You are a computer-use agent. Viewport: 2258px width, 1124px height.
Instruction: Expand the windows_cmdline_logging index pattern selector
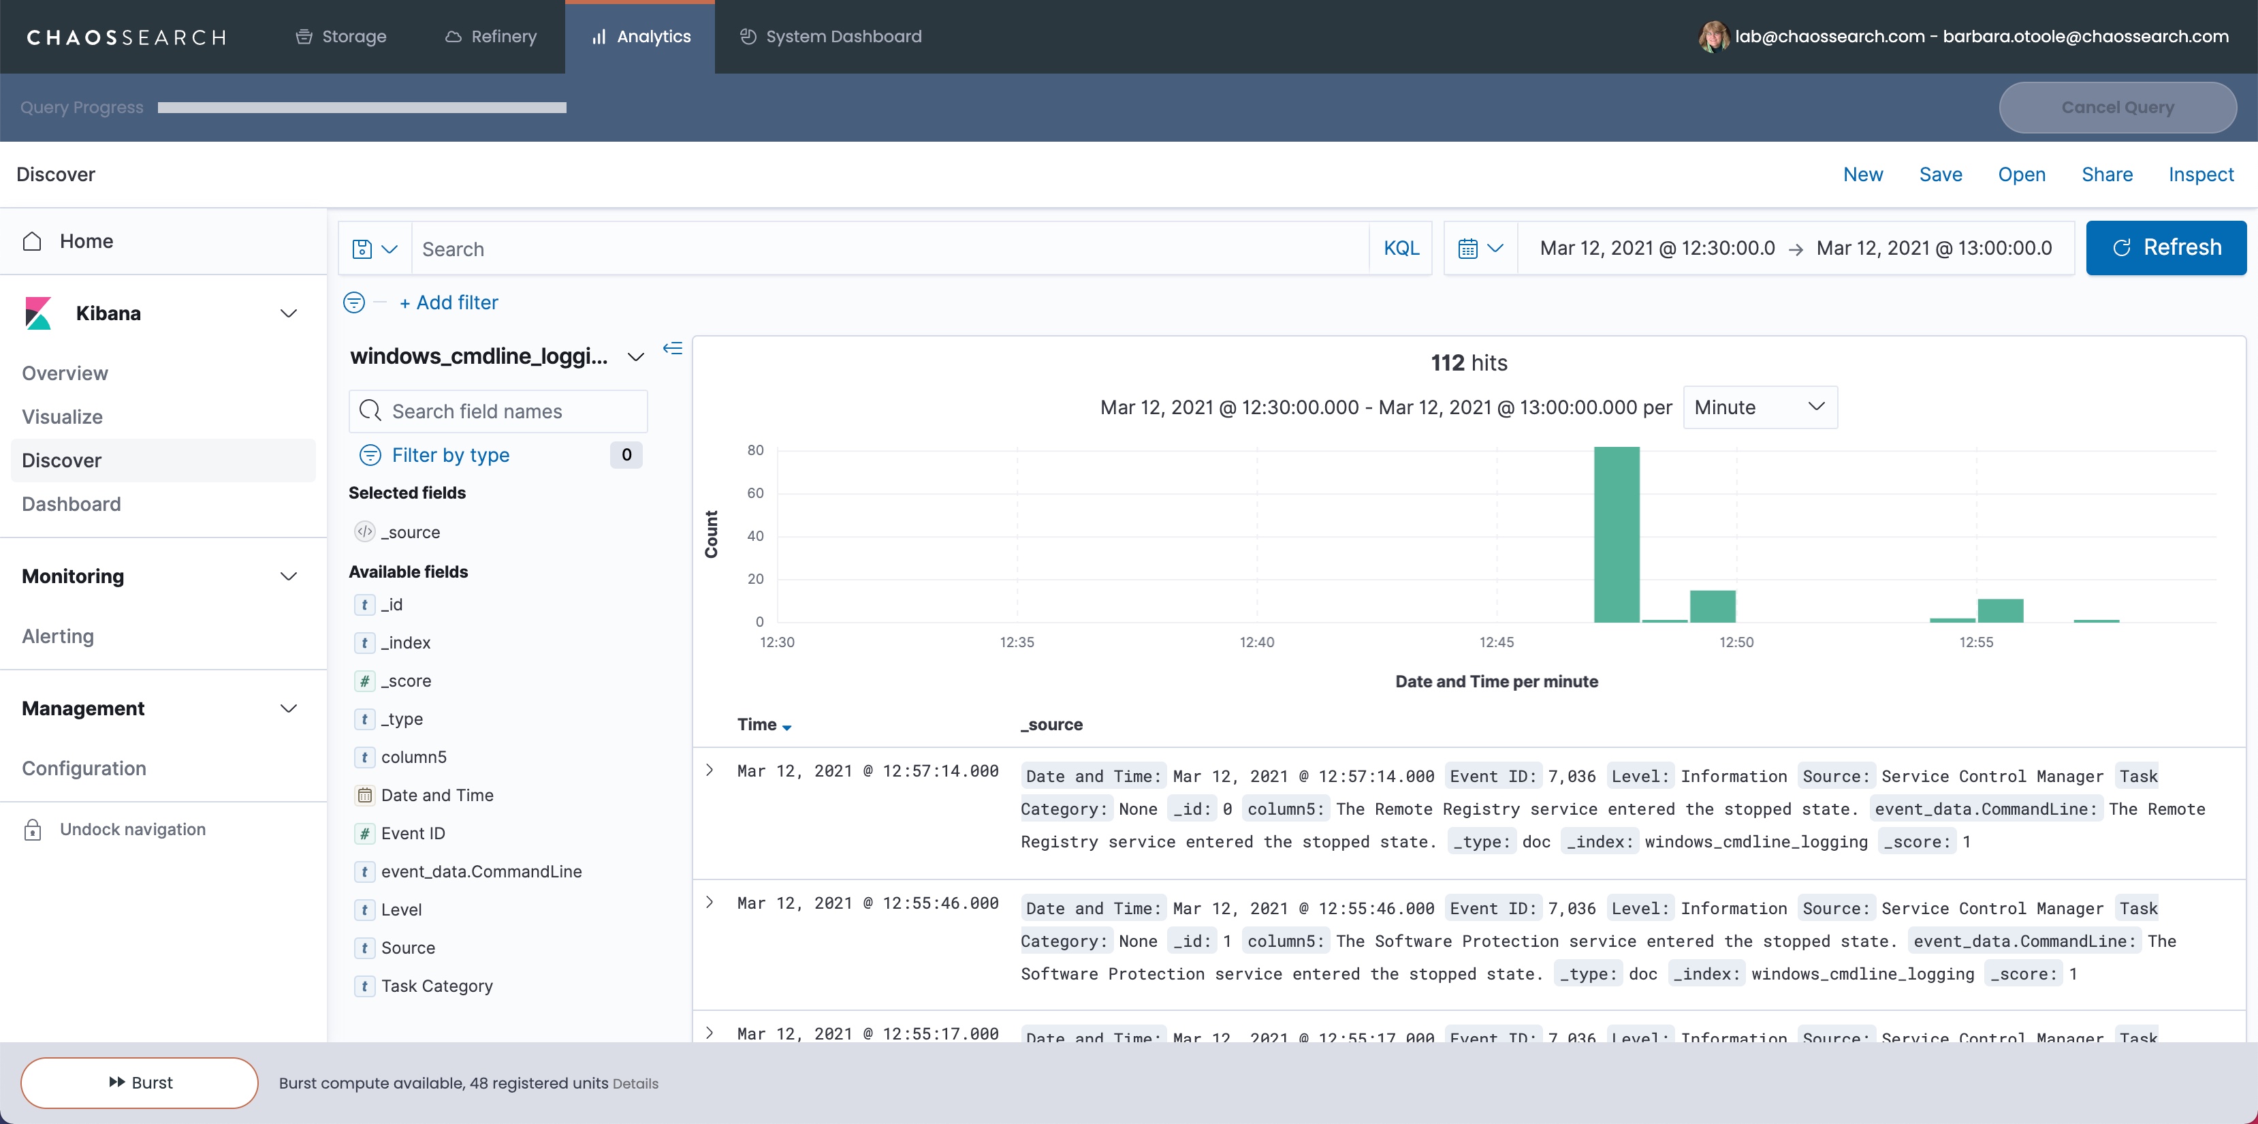(635, 357)
